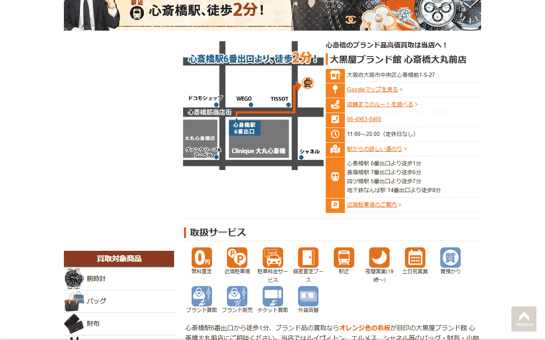Click the PAGETOP button

tap(524, 319)
